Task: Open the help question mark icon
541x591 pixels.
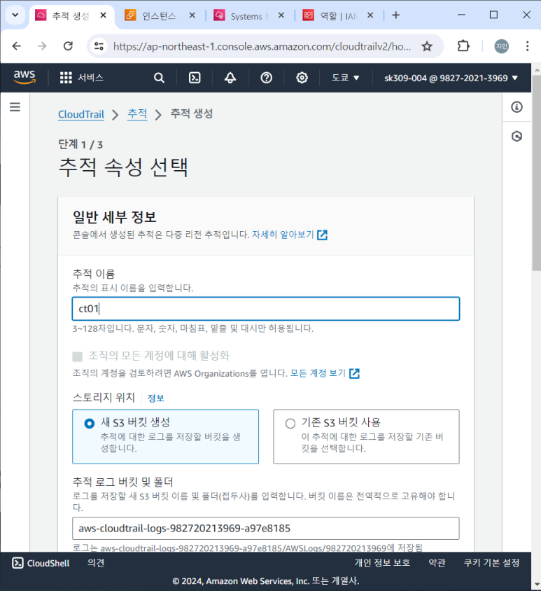Action: click(x=267, y=78)
